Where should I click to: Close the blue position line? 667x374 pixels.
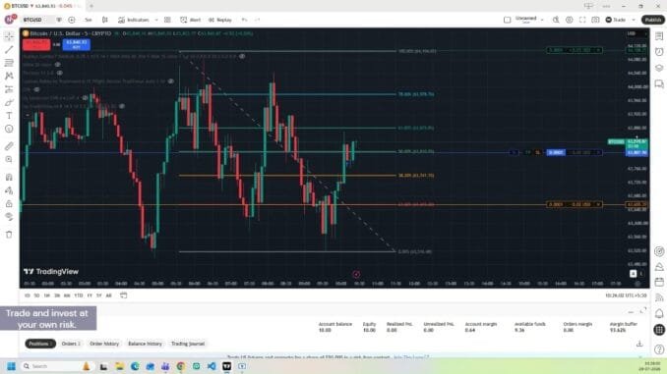[x=598, y=152]
